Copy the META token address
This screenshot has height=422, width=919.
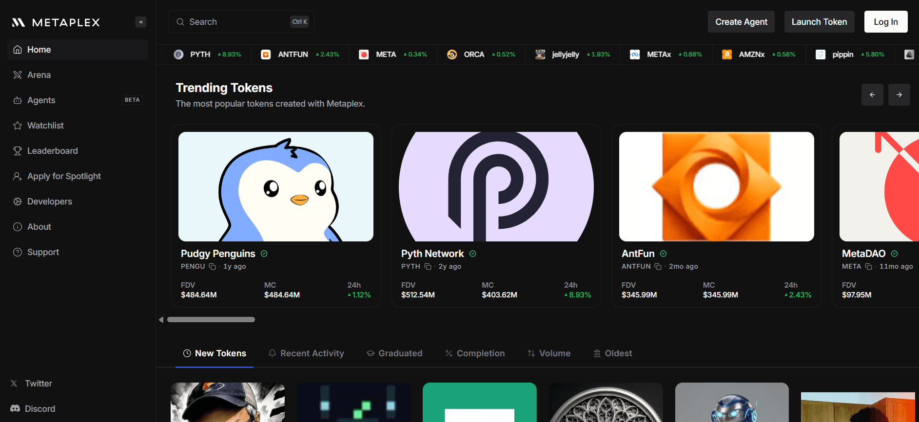coord(868,267)
